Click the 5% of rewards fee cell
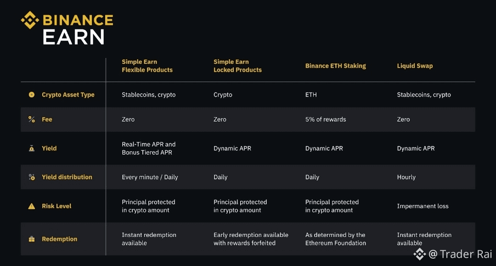This screenshot has width=496, height=266. (x=326, y=119)
